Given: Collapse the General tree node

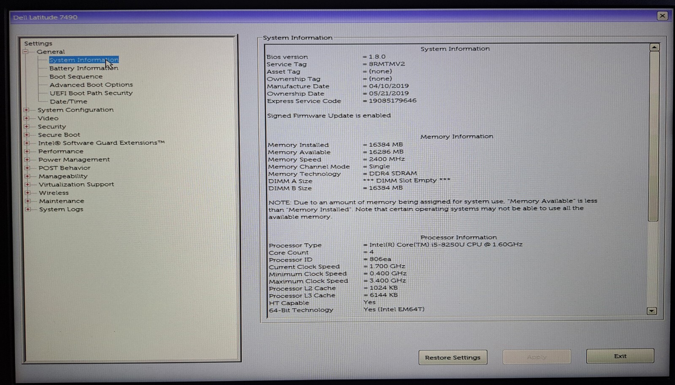Looking at the screenshot, I should click(26, 52).
